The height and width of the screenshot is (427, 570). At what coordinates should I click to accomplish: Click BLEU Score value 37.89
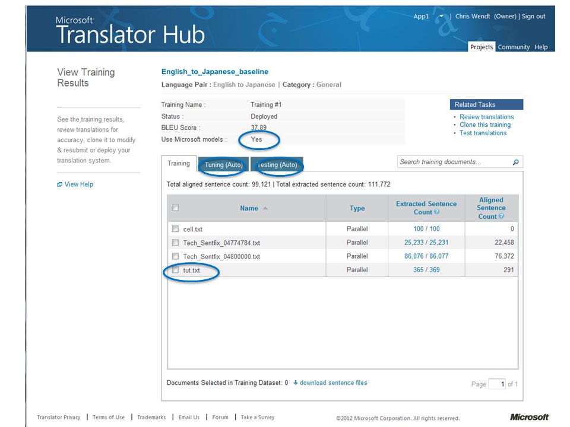[x=258, y=128]
